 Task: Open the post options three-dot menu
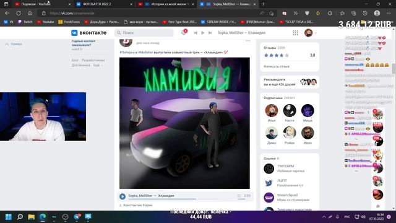point(247,41)
